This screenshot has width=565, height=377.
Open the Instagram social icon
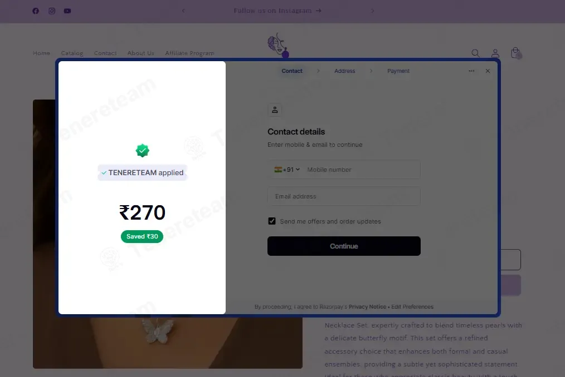click(x=52, y=11)
